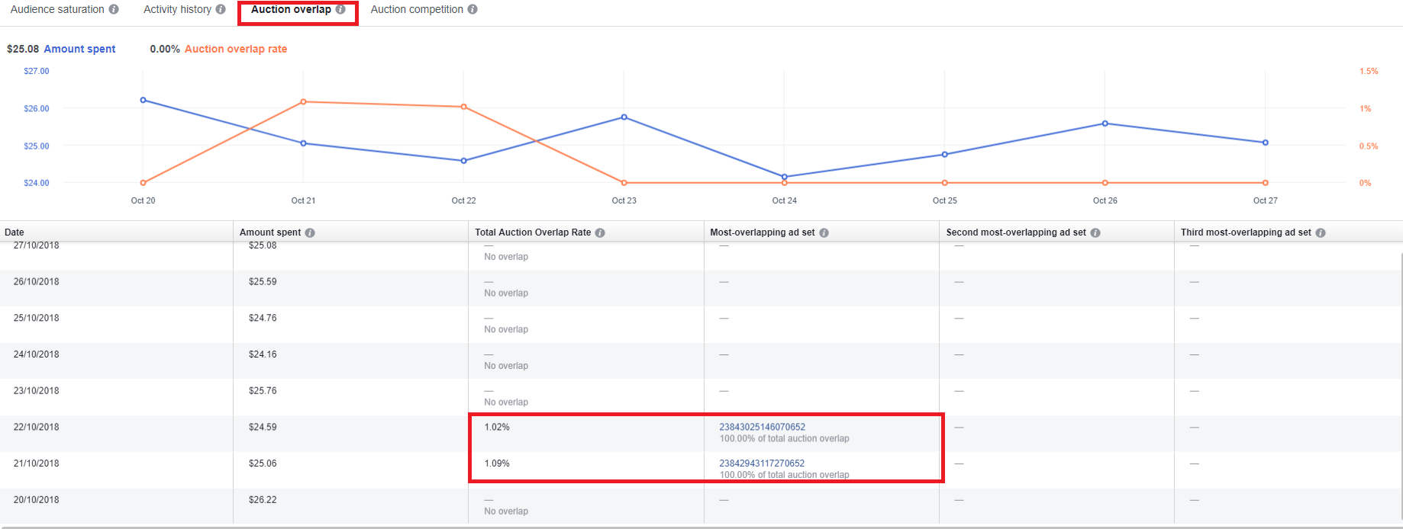This screenshot has width=1403, height=529.
Task: Click the Amount spent metric label above chart
Action: (79, 49)
